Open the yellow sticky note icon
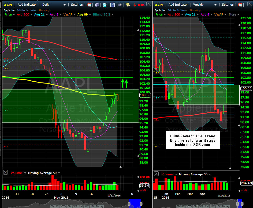 pyautogui.click(x=128, y=5)
